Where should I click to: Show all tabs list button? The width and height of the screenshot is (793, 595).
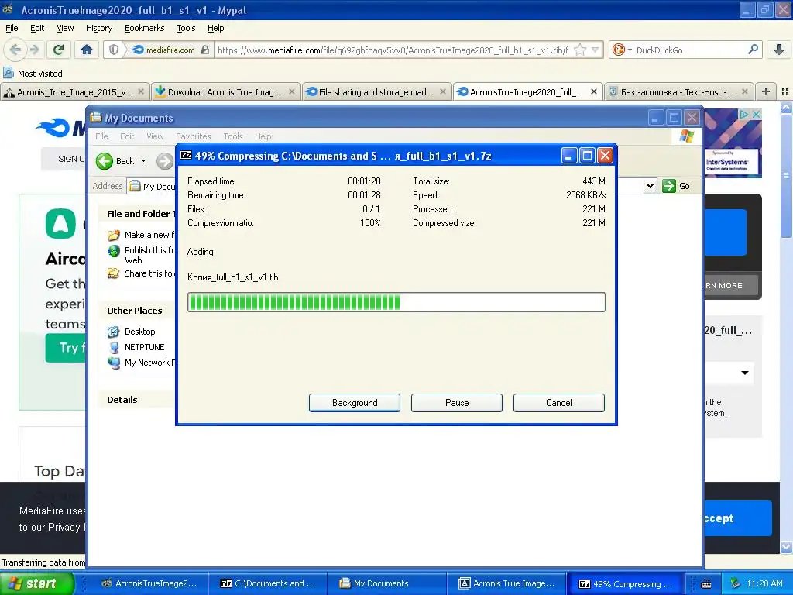[785, 91]
